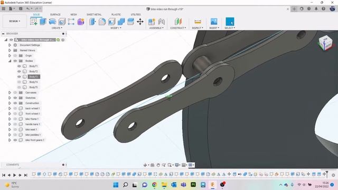Viewport: 338px width, 190px height.
Task: Expand the Document Settings node
Action: [10, 45]
